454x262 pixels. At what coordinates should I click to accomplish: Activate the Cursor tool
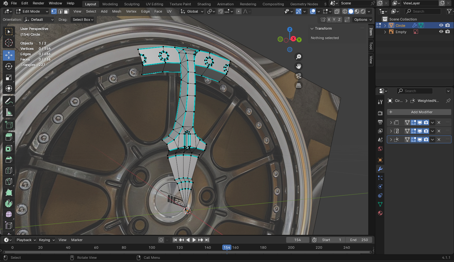(9, 43)
